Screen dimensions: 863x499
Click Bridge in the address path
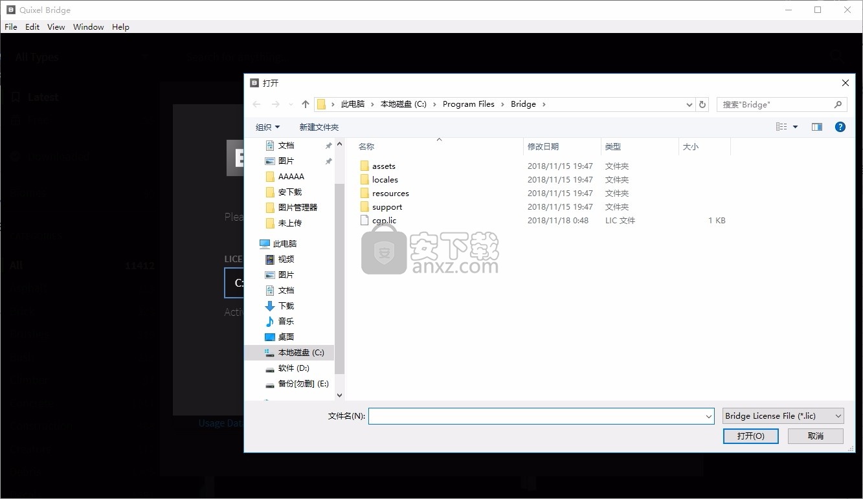pos(523,104)
